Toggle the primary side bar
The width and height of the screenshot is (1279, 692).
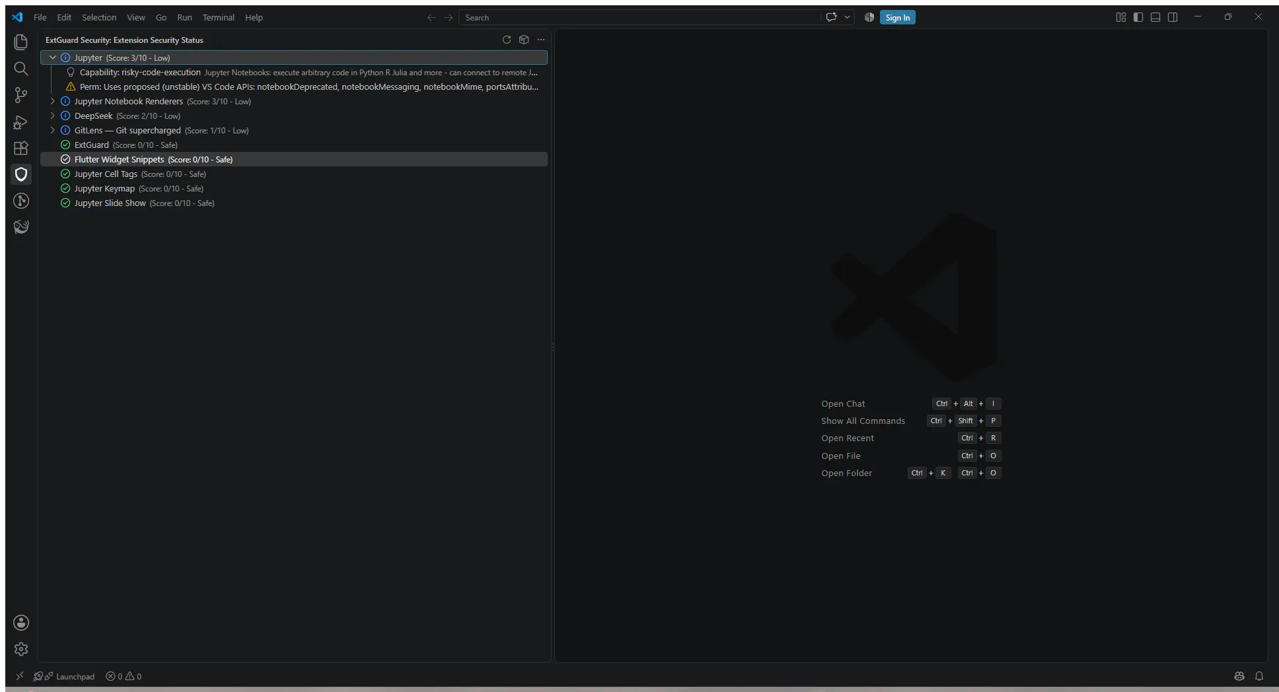coord(1138,17)
